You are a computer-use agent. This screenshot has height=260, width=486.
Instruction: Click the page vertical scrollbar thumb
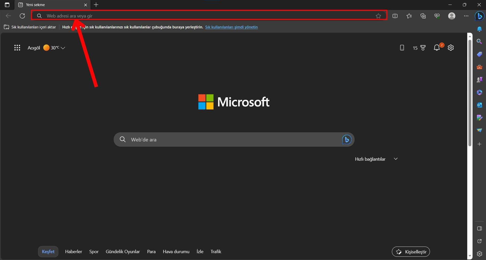coord(470,93)
